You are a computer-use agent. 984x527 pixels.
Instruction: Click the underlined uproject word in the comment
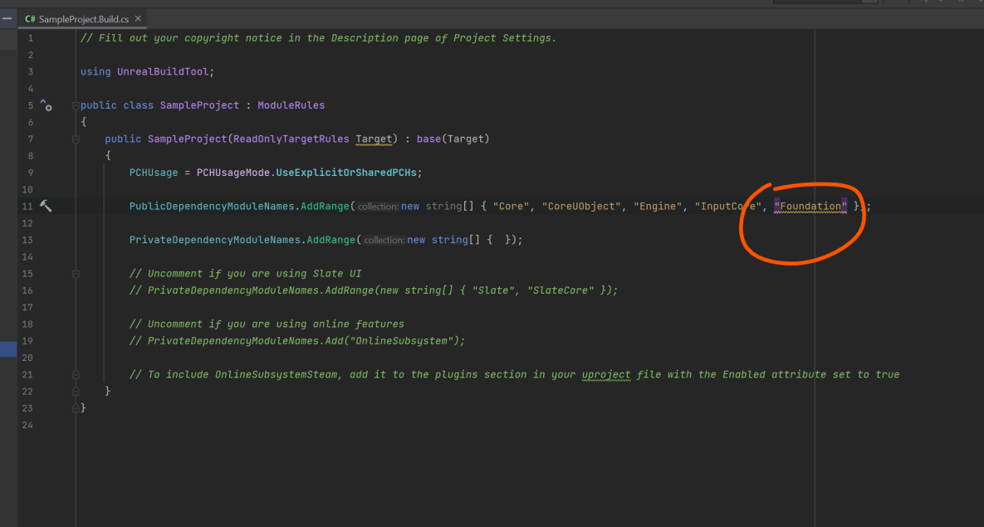click(605, 374)
